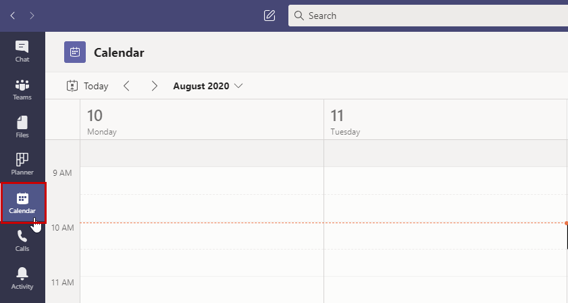Screen dimensions: 568x303
Task: Open the Teams section
Action: pos(22,89)
